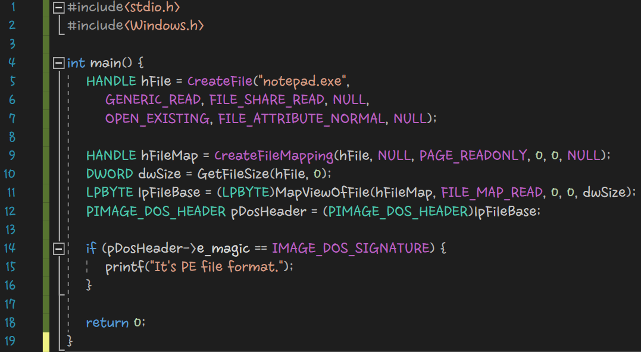Image resolution: width=641 pixels, height=352 pixels.
Task: Click the FILE_MAP_READ constant
Action: click(492, 192)
